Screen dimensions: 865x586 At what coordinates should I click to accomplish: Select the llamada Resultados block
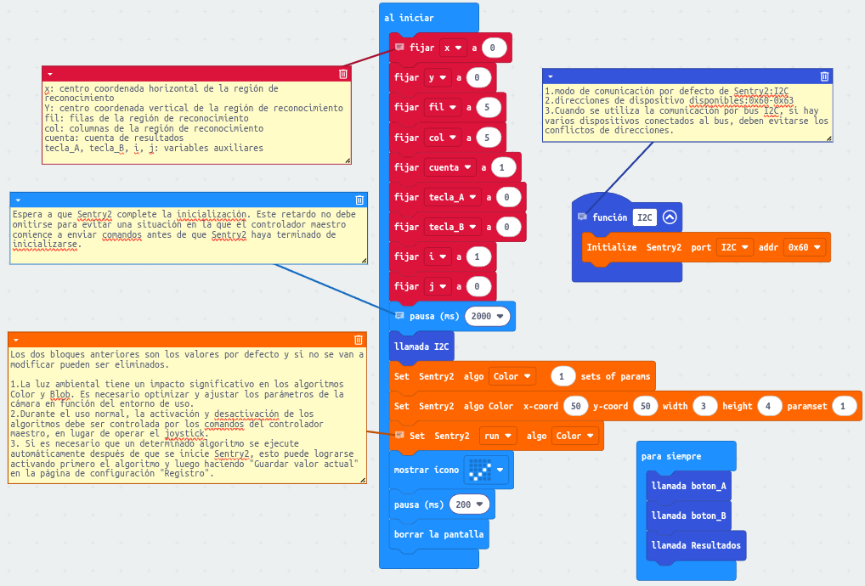click(x=696, y=546)
